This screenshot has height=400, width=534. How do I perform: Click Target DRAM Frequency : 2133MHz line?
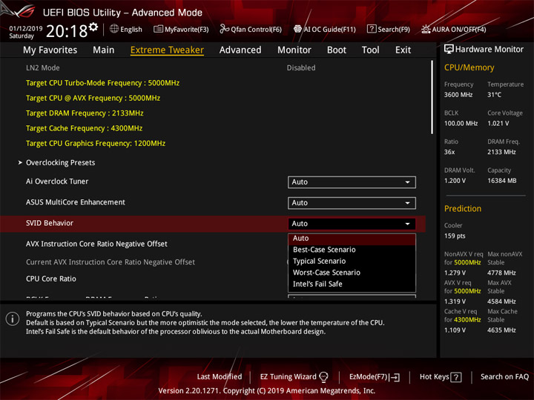coord(85,113)
